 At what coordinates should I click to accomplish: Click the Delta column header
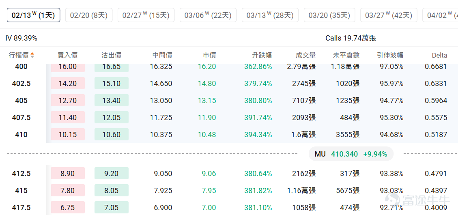(440, 55)
